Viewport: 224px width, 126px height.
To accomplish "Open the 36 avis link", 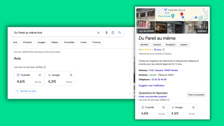I will [157, 50].
